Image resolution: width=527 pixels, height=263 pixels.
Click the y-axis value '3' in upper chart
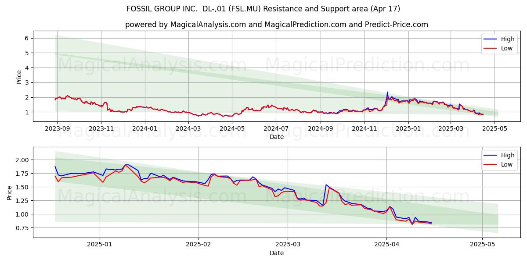(26, 82)
